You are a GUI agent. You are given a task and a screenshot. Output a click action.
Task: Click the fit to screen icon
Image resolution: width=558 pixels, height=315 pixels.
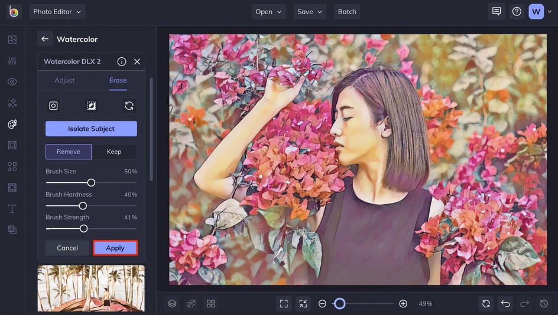click(284, 304)
